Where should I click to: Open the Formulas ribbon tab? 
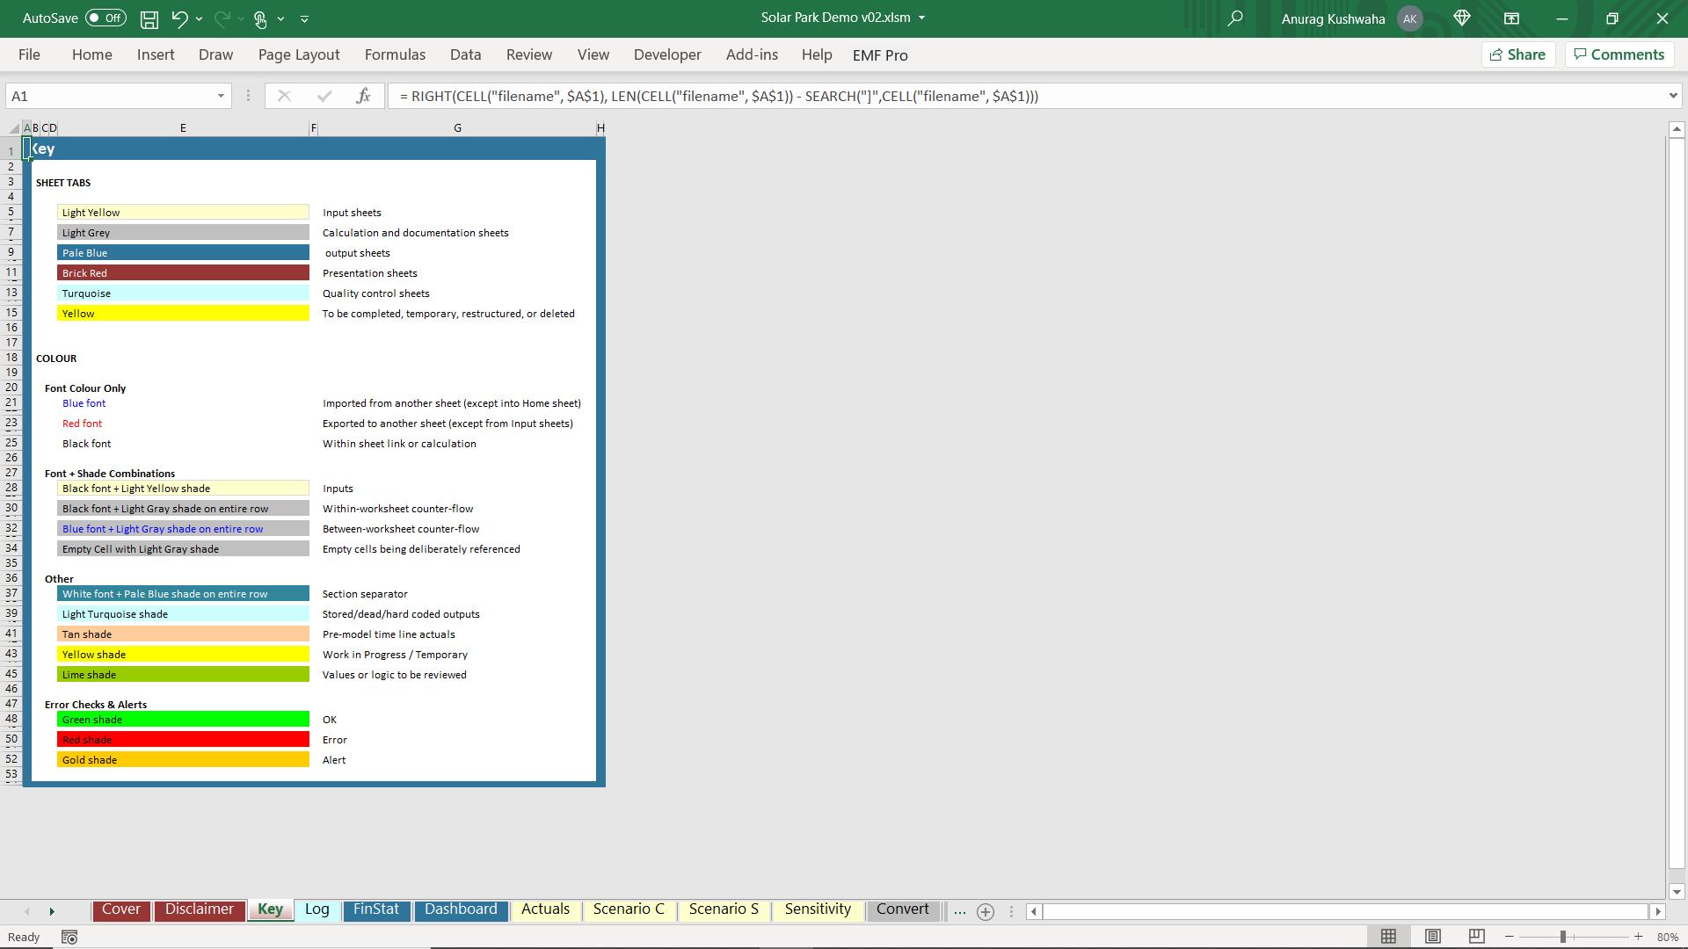click(395, 54)
